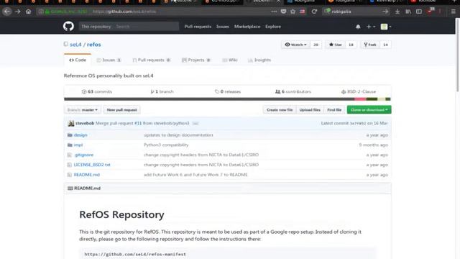The image size is (460, 259).
Task: Click the design folder icon
Action: [x=70, y=135]
